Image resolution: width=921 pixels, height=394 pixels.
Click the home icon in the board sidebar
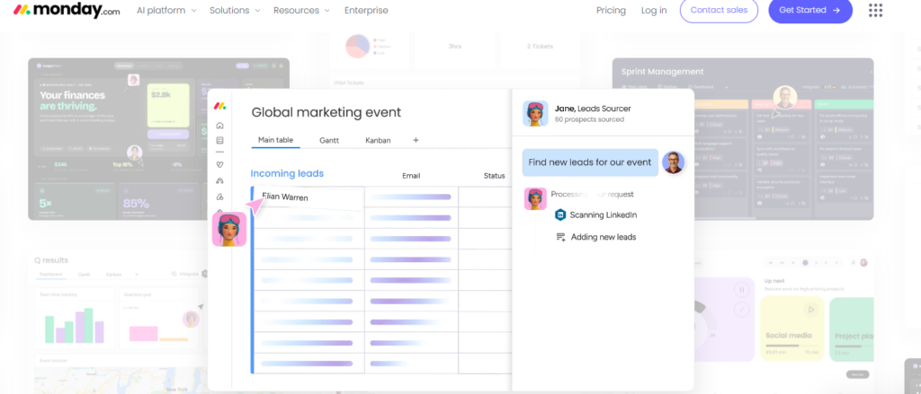pos(219,126)
